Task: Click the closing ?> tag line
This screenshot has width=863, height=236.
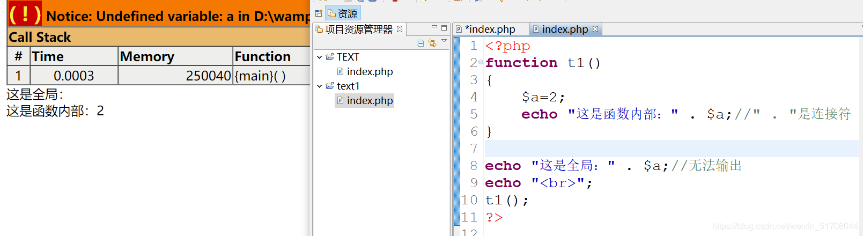Action: (x=494, y=217)
